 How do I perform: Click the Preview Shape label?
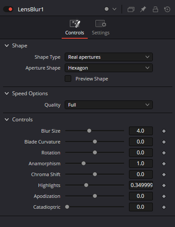[92, 79]
